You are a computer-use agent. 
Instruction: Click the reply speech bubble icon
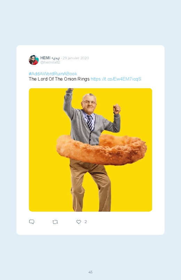tap(32, 222)
